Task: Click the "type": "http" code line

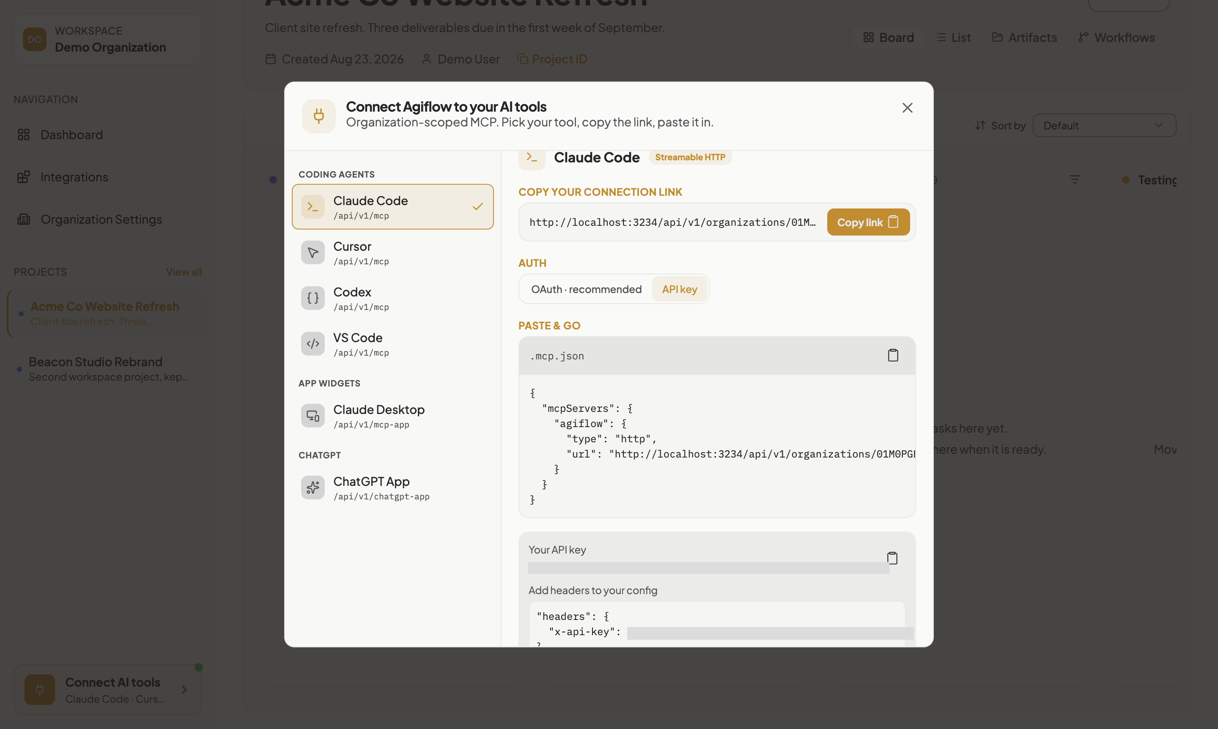Action: (611, 438)
